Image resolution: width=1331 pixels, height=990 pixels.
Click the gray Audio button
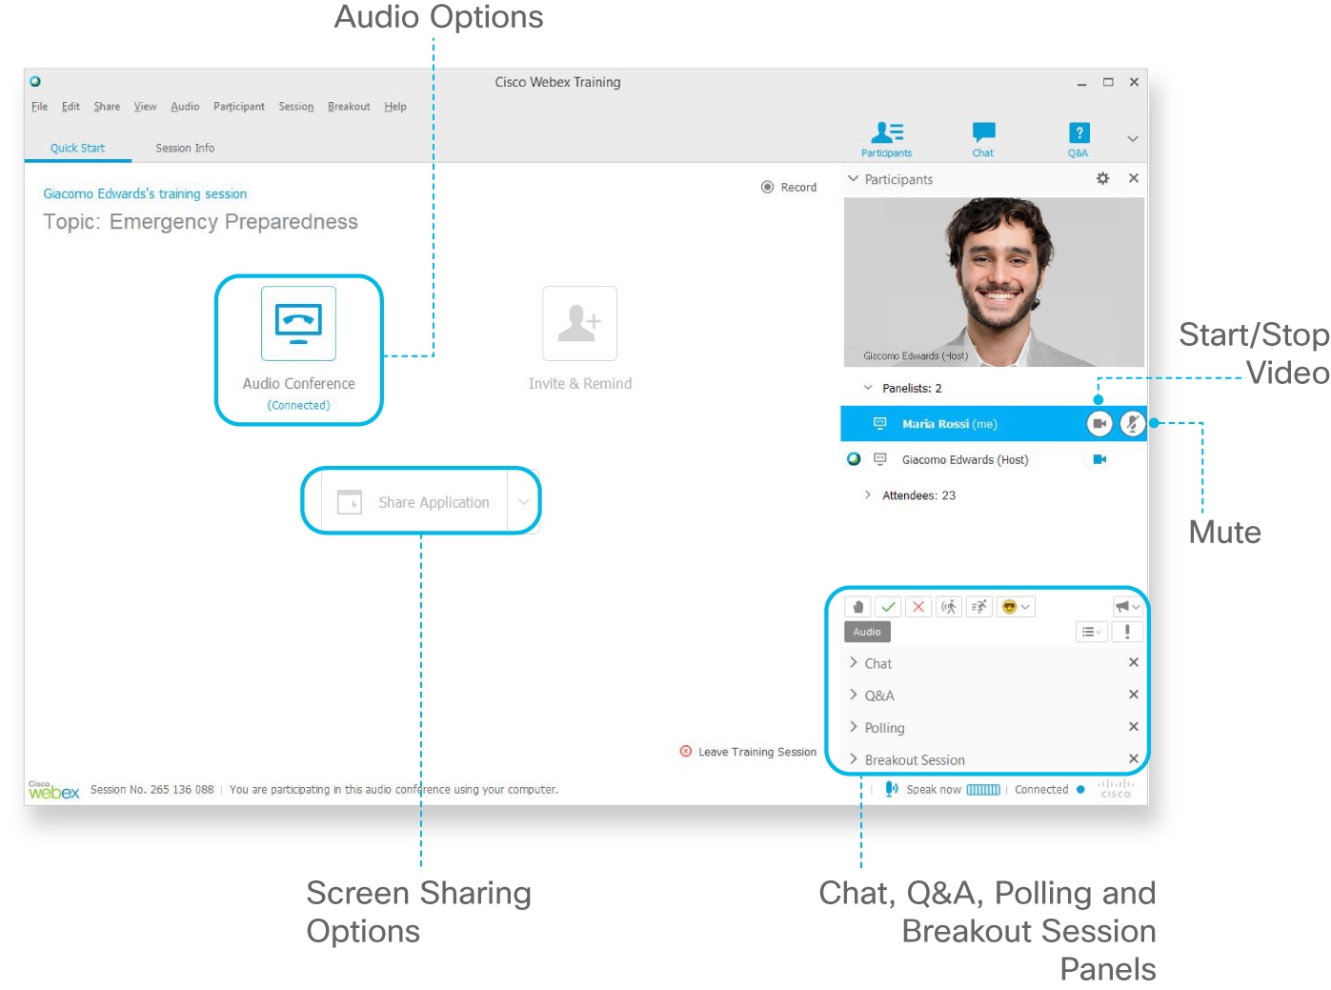pos(867,632)
